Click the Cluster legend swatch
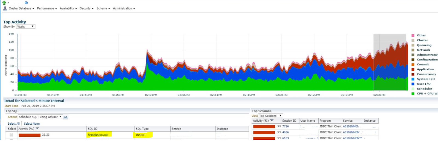This screenshot has height=141, width=438. tap(413, 40)
